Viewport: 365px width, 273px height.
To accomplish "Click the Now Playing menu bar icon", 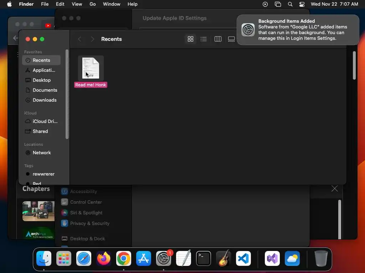I will 265,4.
